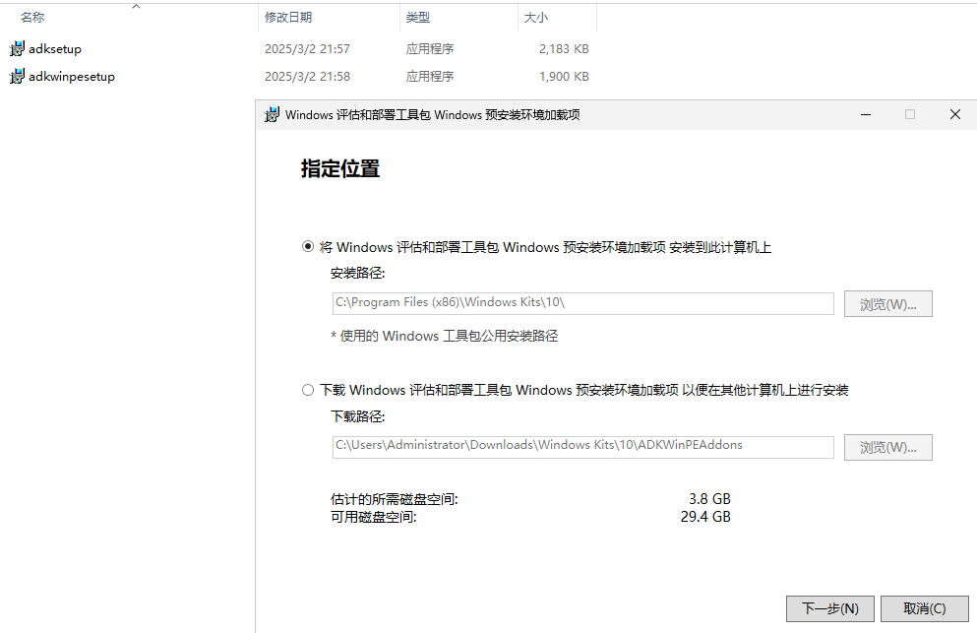Select installing Windows PE 加载项 to this computer
The height and width of the screenshot is (633, 977).
308,247
